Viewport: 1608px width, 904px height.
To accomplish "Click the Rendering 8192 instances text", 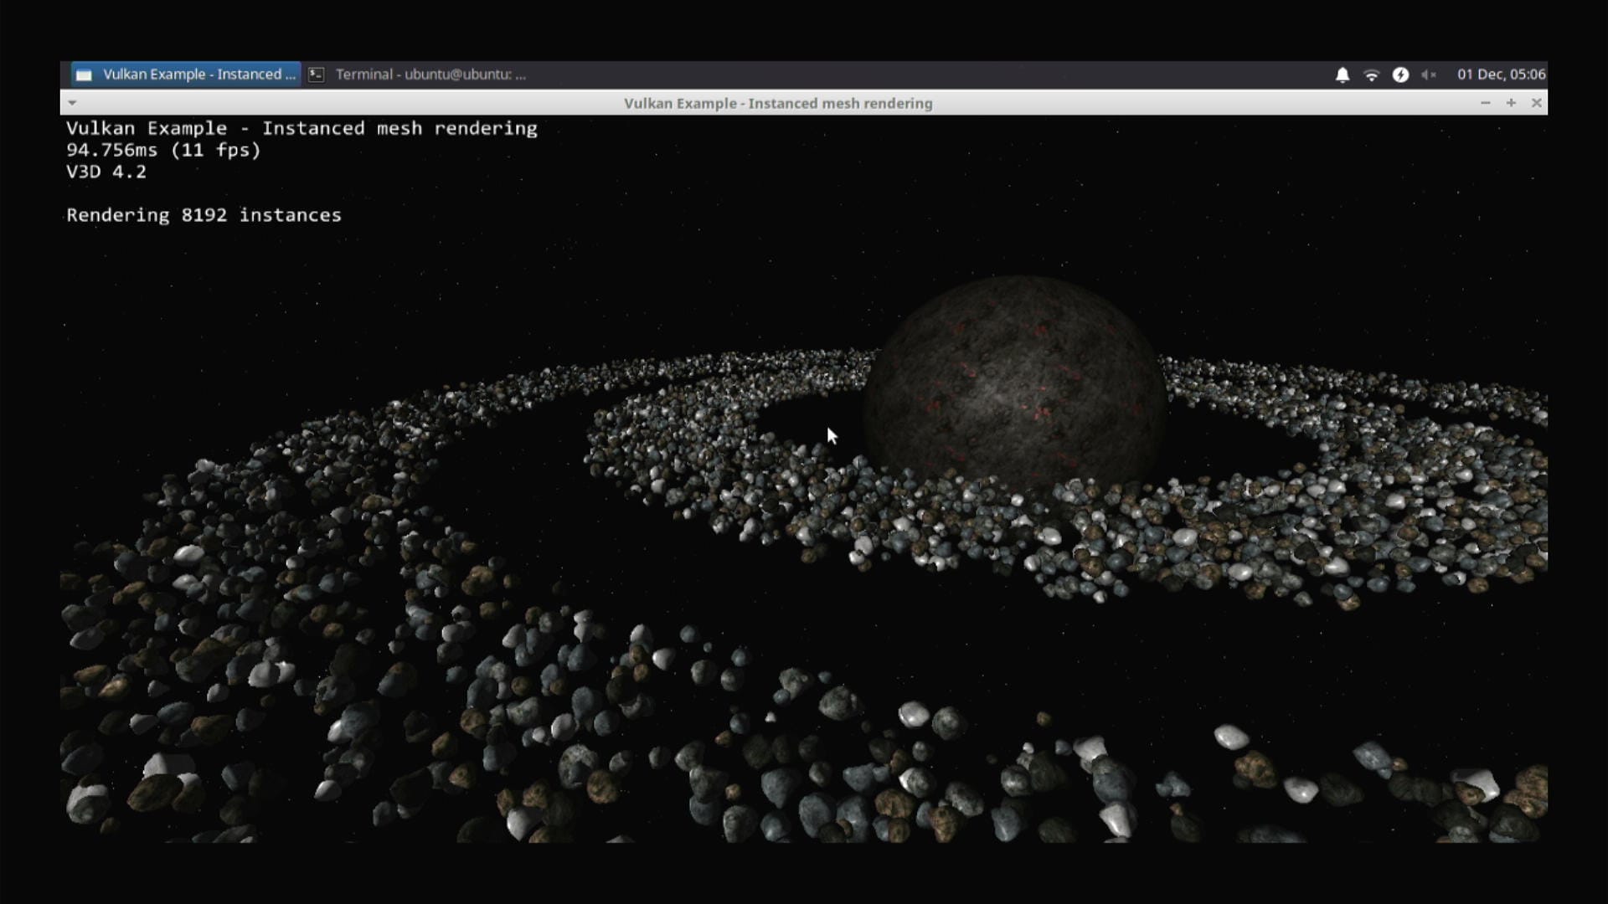I will (x=204, y=215).
